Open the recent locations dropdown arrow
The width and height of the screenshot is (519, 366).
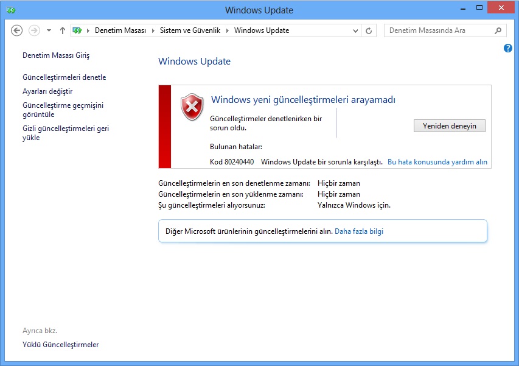[x=49, y=30]
